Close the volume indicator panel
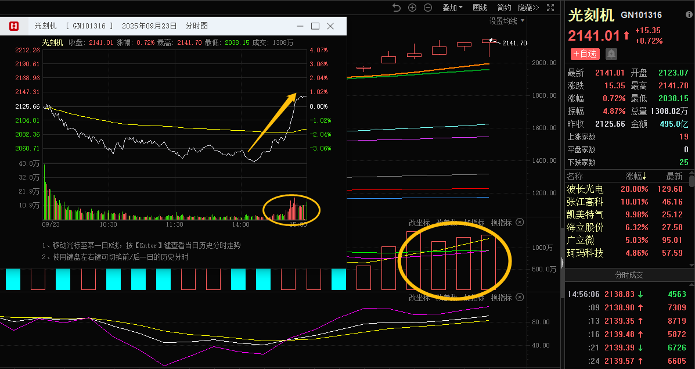 point(520,223)
